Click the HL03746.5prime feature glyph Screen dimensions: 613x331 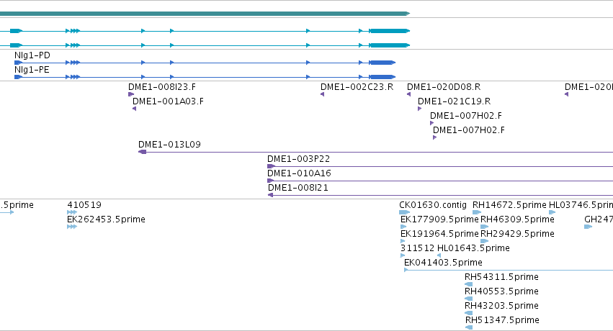[x=552, y=212]
